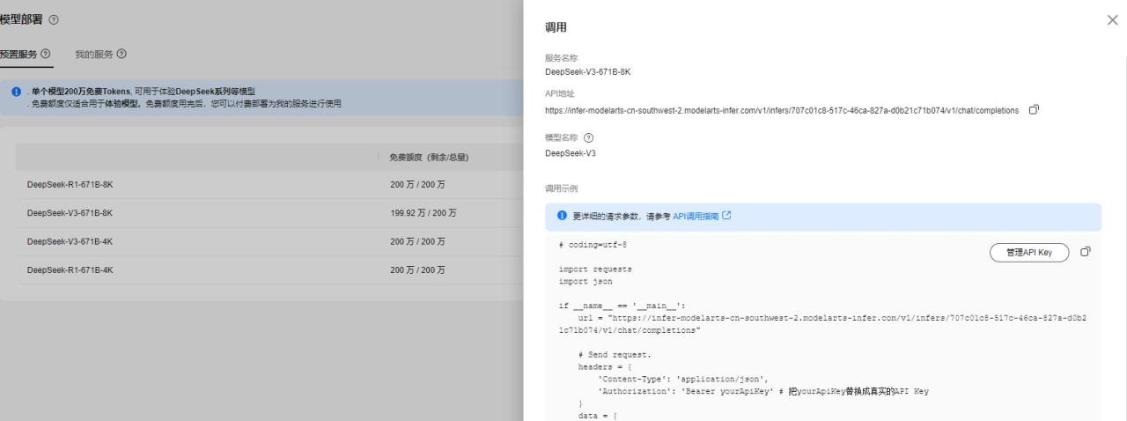The height and width of the screenshot is (421, 1127).
Task: Click external link icon after API调用指南
Action: pyautogui.click(x=727, y=216)
